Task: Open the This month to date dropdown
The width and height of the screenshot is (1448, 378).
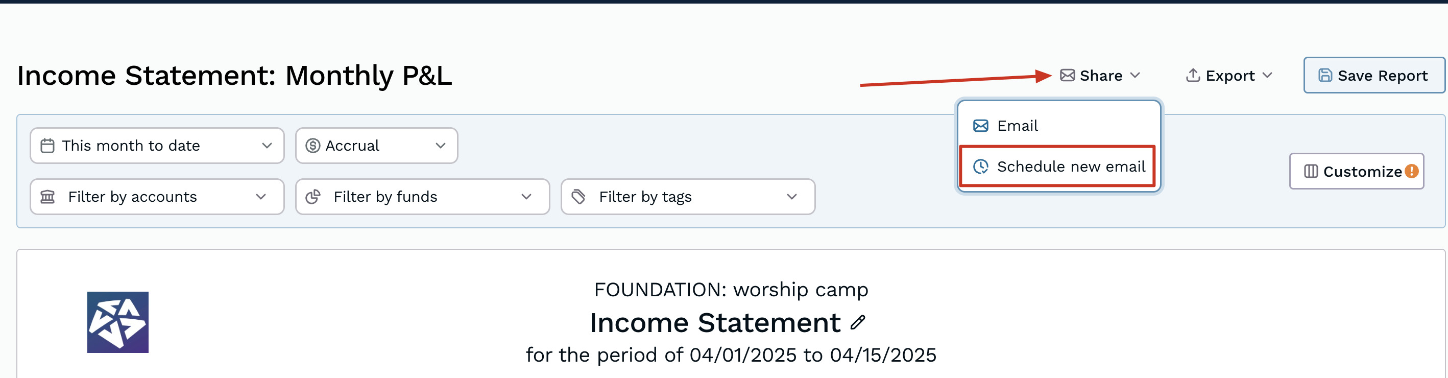Action: coord(157,146)
